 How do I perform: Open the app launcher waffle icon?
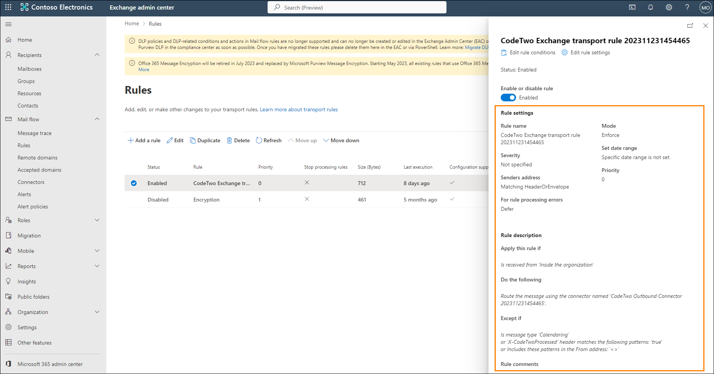(8, 7)
